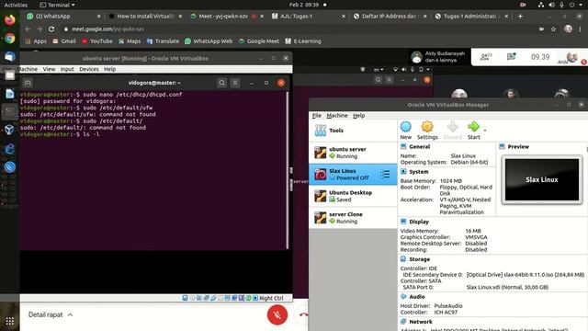Click green Start arrow in VirtualBox Manager
The height and width of the screenshot is (331, 588).
[x=474, y=131]
